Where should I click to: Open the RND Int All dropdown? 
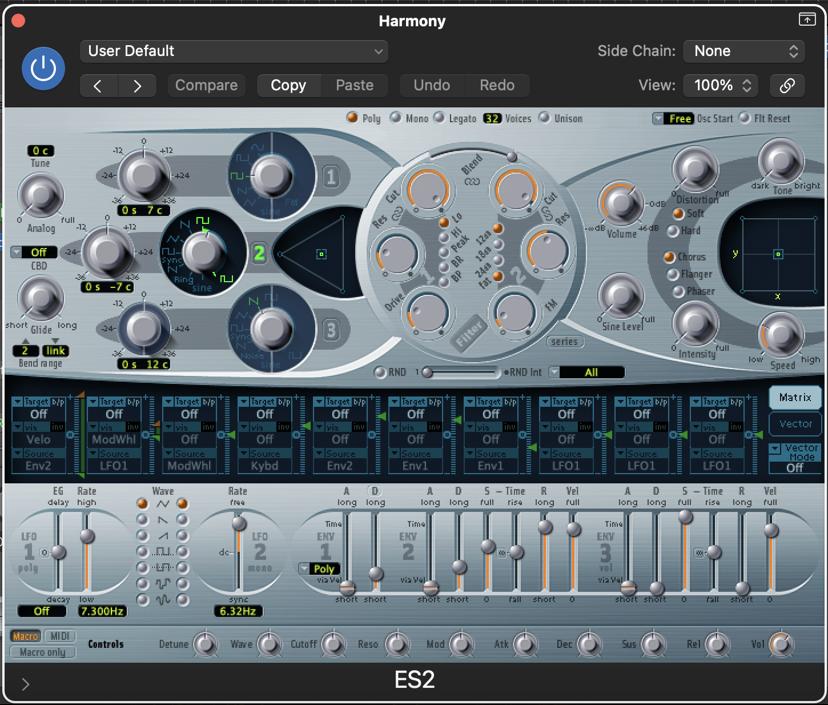tap(586, 372)
